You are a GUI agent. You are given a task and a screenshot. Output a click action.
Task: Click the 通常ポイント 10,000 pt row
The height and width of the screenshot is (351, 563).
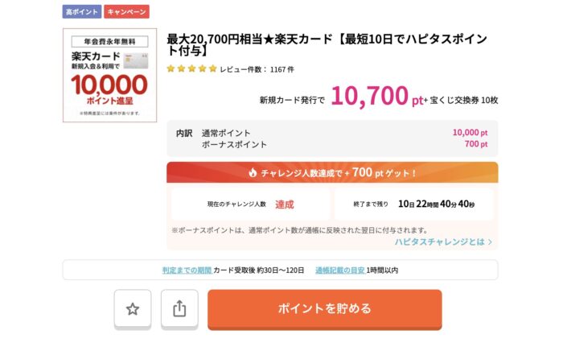click(332, 133)
